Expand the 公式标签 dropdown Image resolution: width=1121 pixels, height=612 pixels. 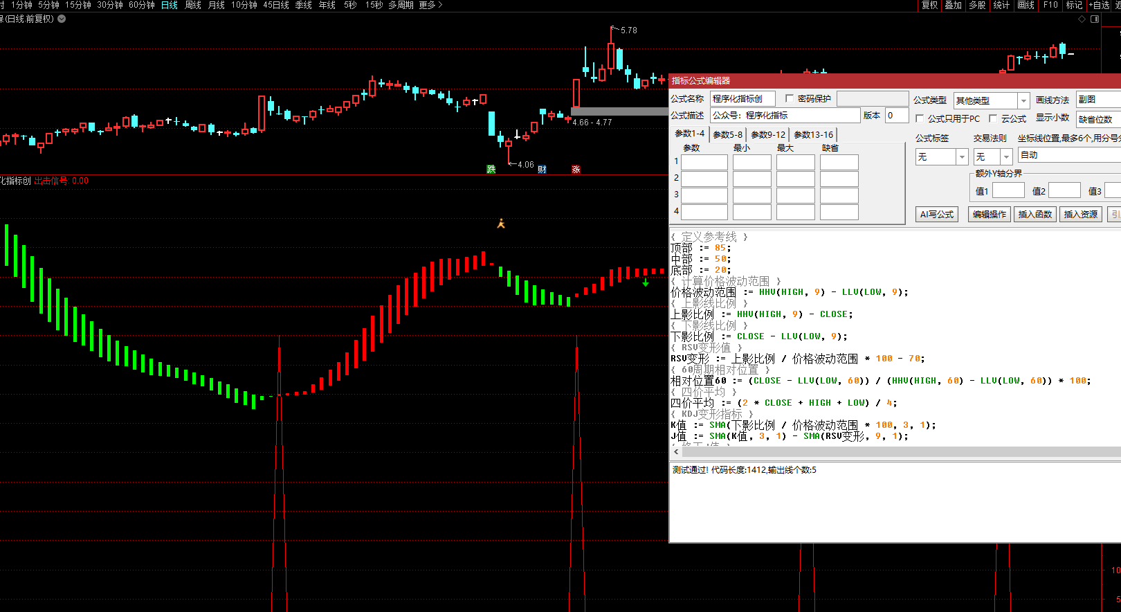pos(962,157)
